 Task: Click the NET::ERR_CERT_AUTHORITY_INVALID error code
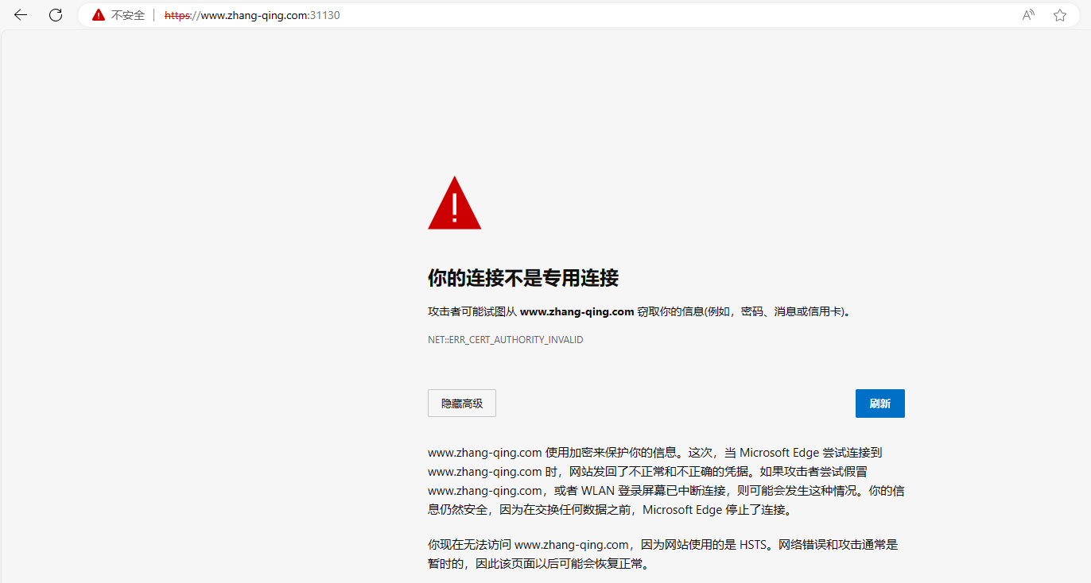point(505,339)
